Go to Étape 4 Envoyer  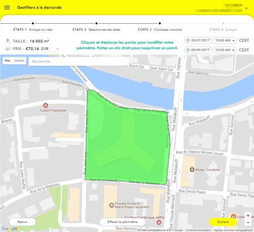pos(223,29)
